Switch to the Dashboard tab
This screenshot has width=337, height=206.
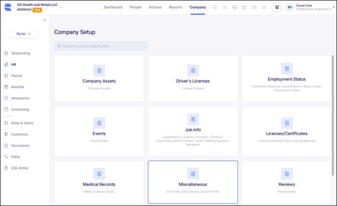tap(113, 8)
